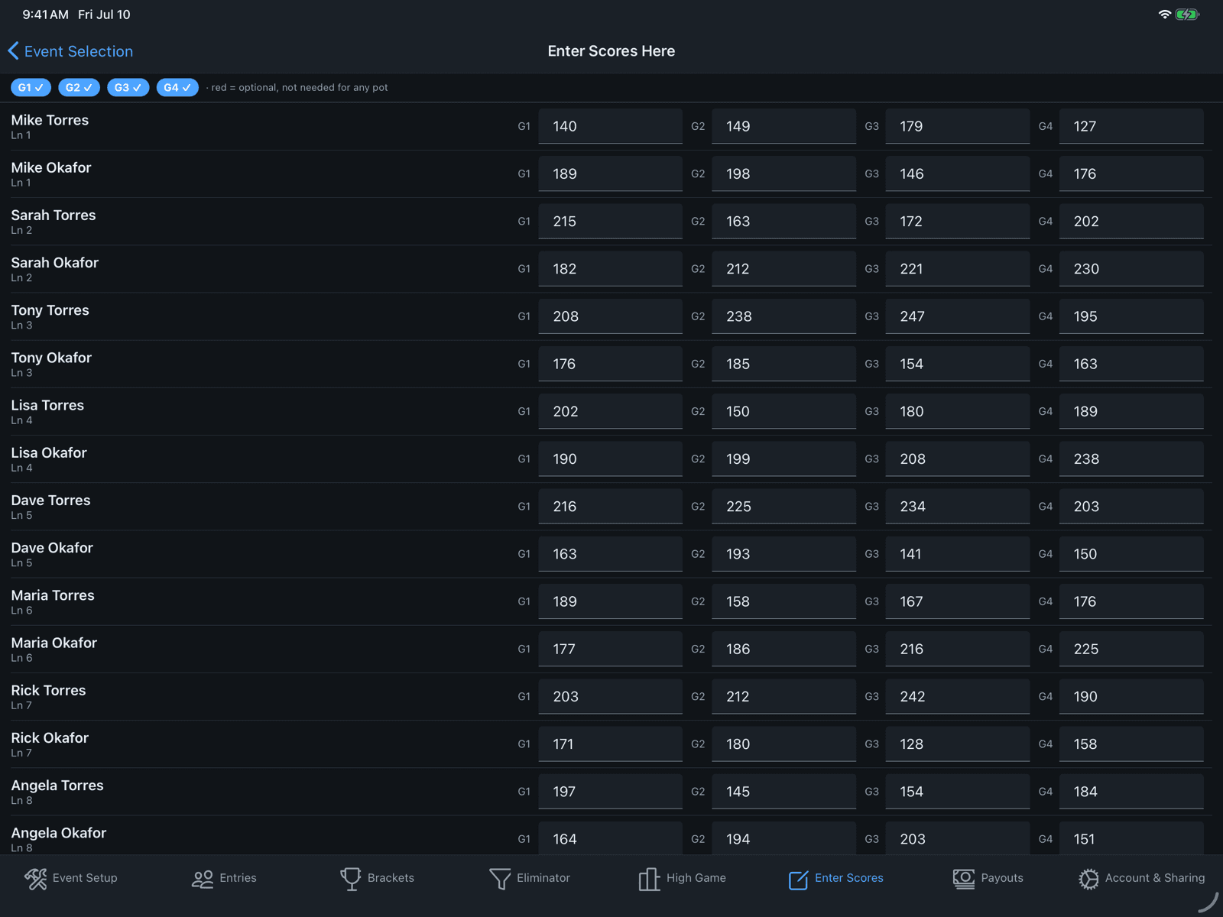The image size is (1223, 917).
Task: Edit Dave Torres G3 score 234
Action: (x=957, y=506)
